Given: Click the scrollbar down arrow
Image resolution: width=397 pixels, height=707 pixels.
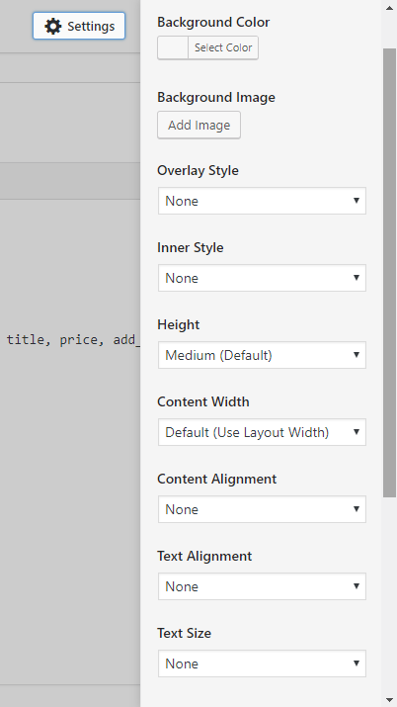Looking at the screenshot, I should [389, 699].
